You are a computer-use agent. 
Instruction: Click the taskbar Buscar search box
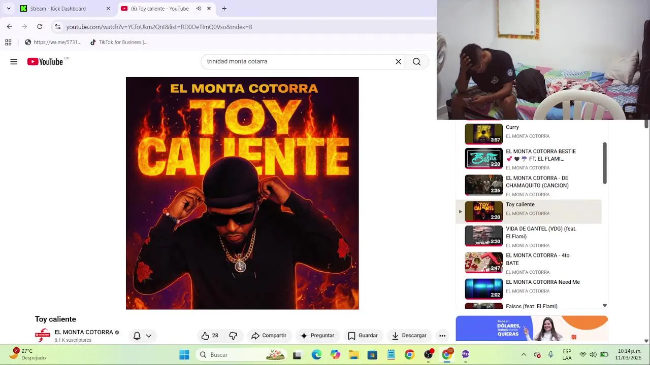(x=242, y=355)
